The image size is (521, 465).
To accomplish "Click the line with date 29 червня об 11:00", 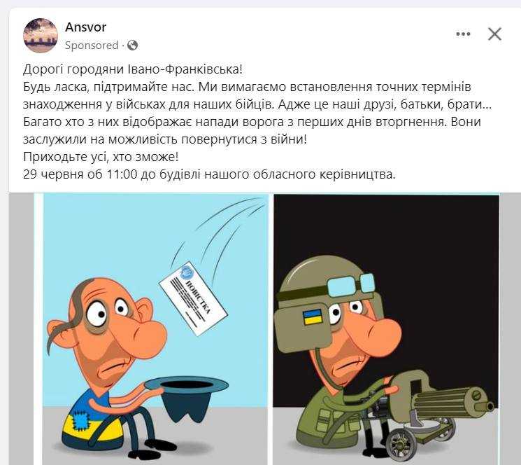I will (x=209, y=174).
